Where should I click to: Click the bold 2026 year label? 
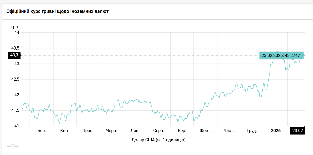pos(276,131)
